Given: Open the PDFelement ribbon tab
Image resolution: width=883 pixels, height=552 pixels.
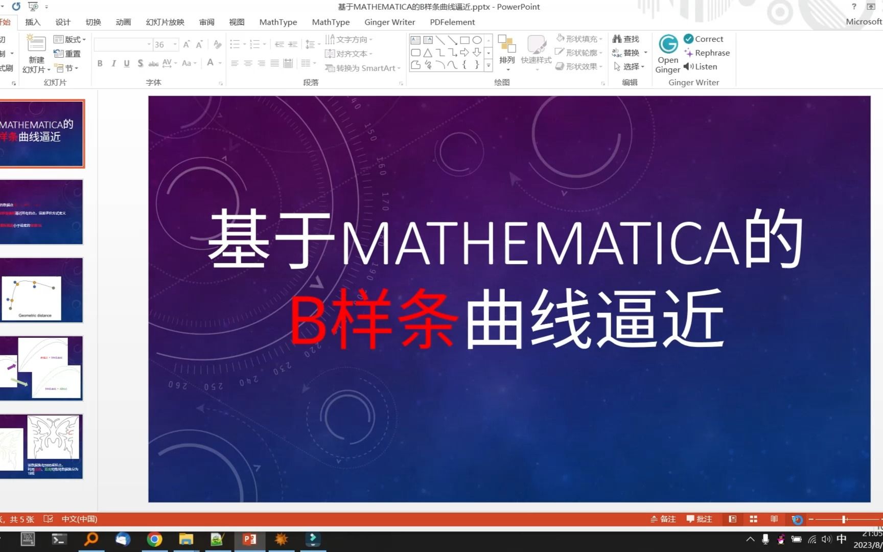Looking at the screenshot, I should [452, 22].
